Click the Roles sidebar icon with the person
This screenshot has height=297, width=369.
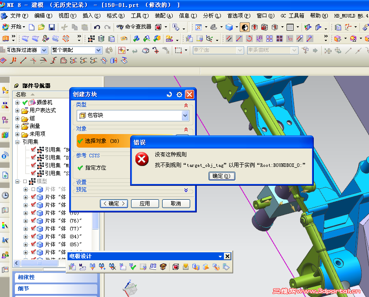pyautogui.click(x=5, y=255)
